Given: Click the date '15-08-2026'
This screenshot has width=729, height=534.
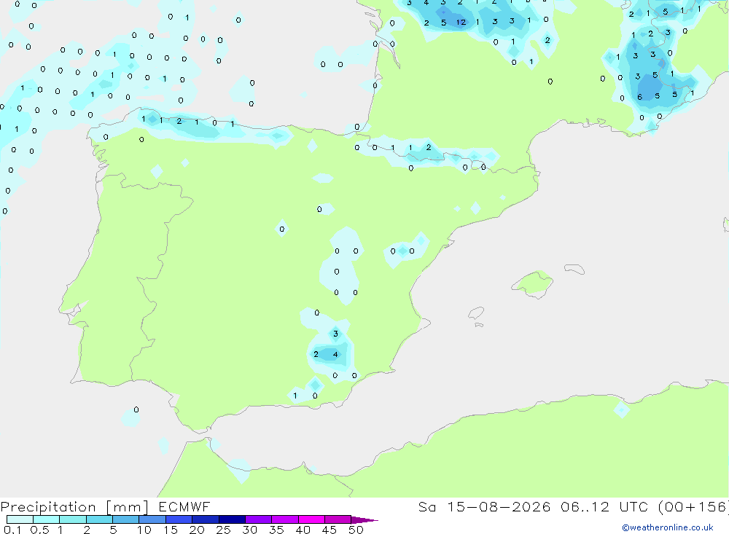Looking at the screenshot, I should click(x=499, y=506).
